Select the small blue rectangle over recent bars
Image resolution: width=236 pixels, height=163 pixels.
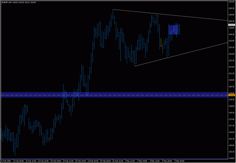pos(173,30)
